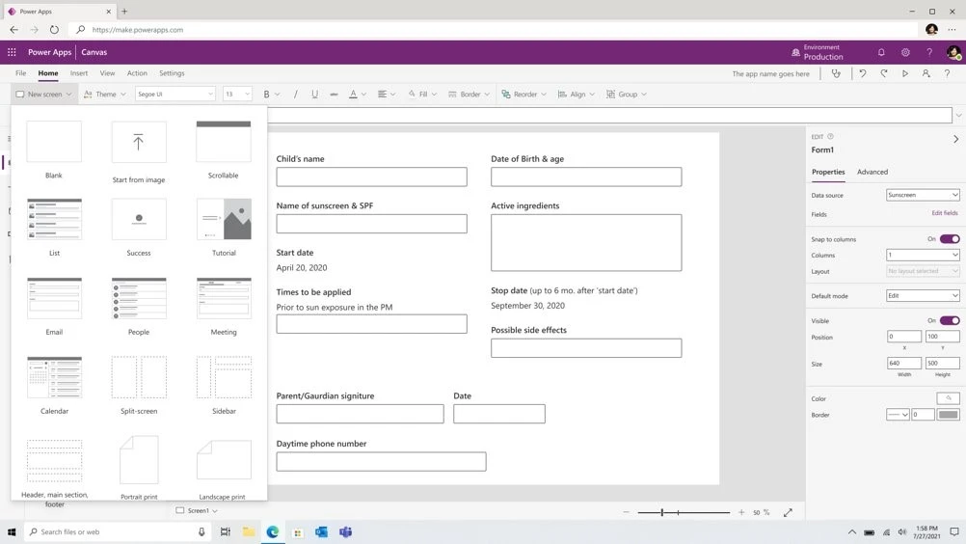Toggle bold formatting
The width and height of the screenshot is (966, 544).
[267, 95]
